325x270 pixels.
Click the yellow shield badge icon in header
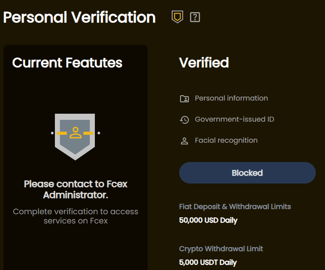177,17
